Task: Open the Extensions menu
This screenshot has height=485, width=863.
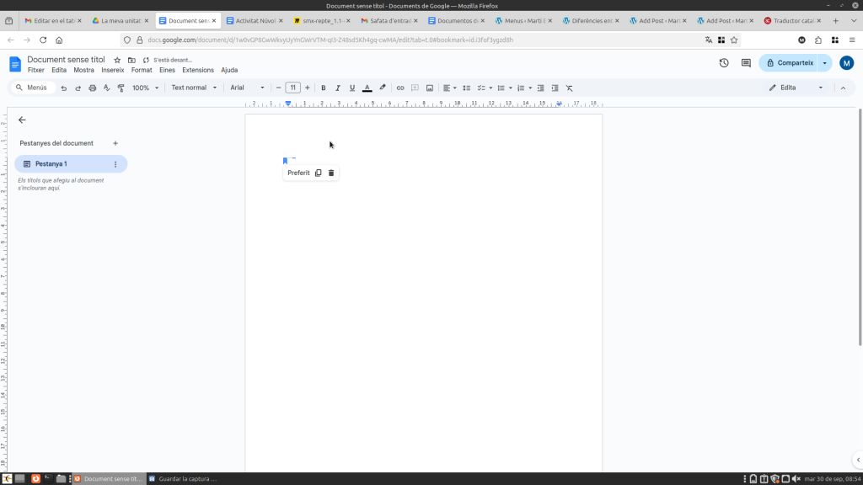Action: 198,70
